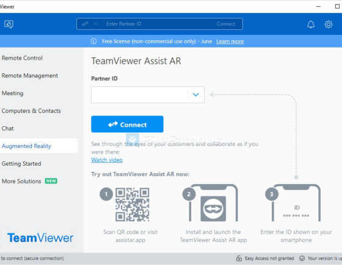The height and width of the screenshot is (265, 342).
Task: Open settings gear icon
Action: tap(329, 24)
